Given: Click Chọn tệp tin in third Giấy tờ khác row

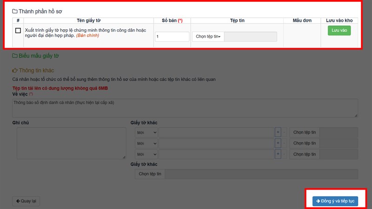Looking at the screenshot, I should 305,154.
